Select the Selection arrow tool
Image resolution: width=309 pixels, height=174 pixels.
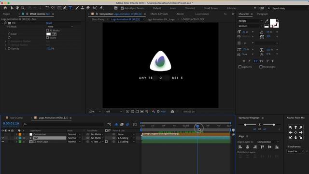click(12, 8)
